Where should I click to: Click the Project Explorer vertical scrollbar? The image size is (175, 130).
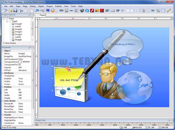click(x=32, y=29)
